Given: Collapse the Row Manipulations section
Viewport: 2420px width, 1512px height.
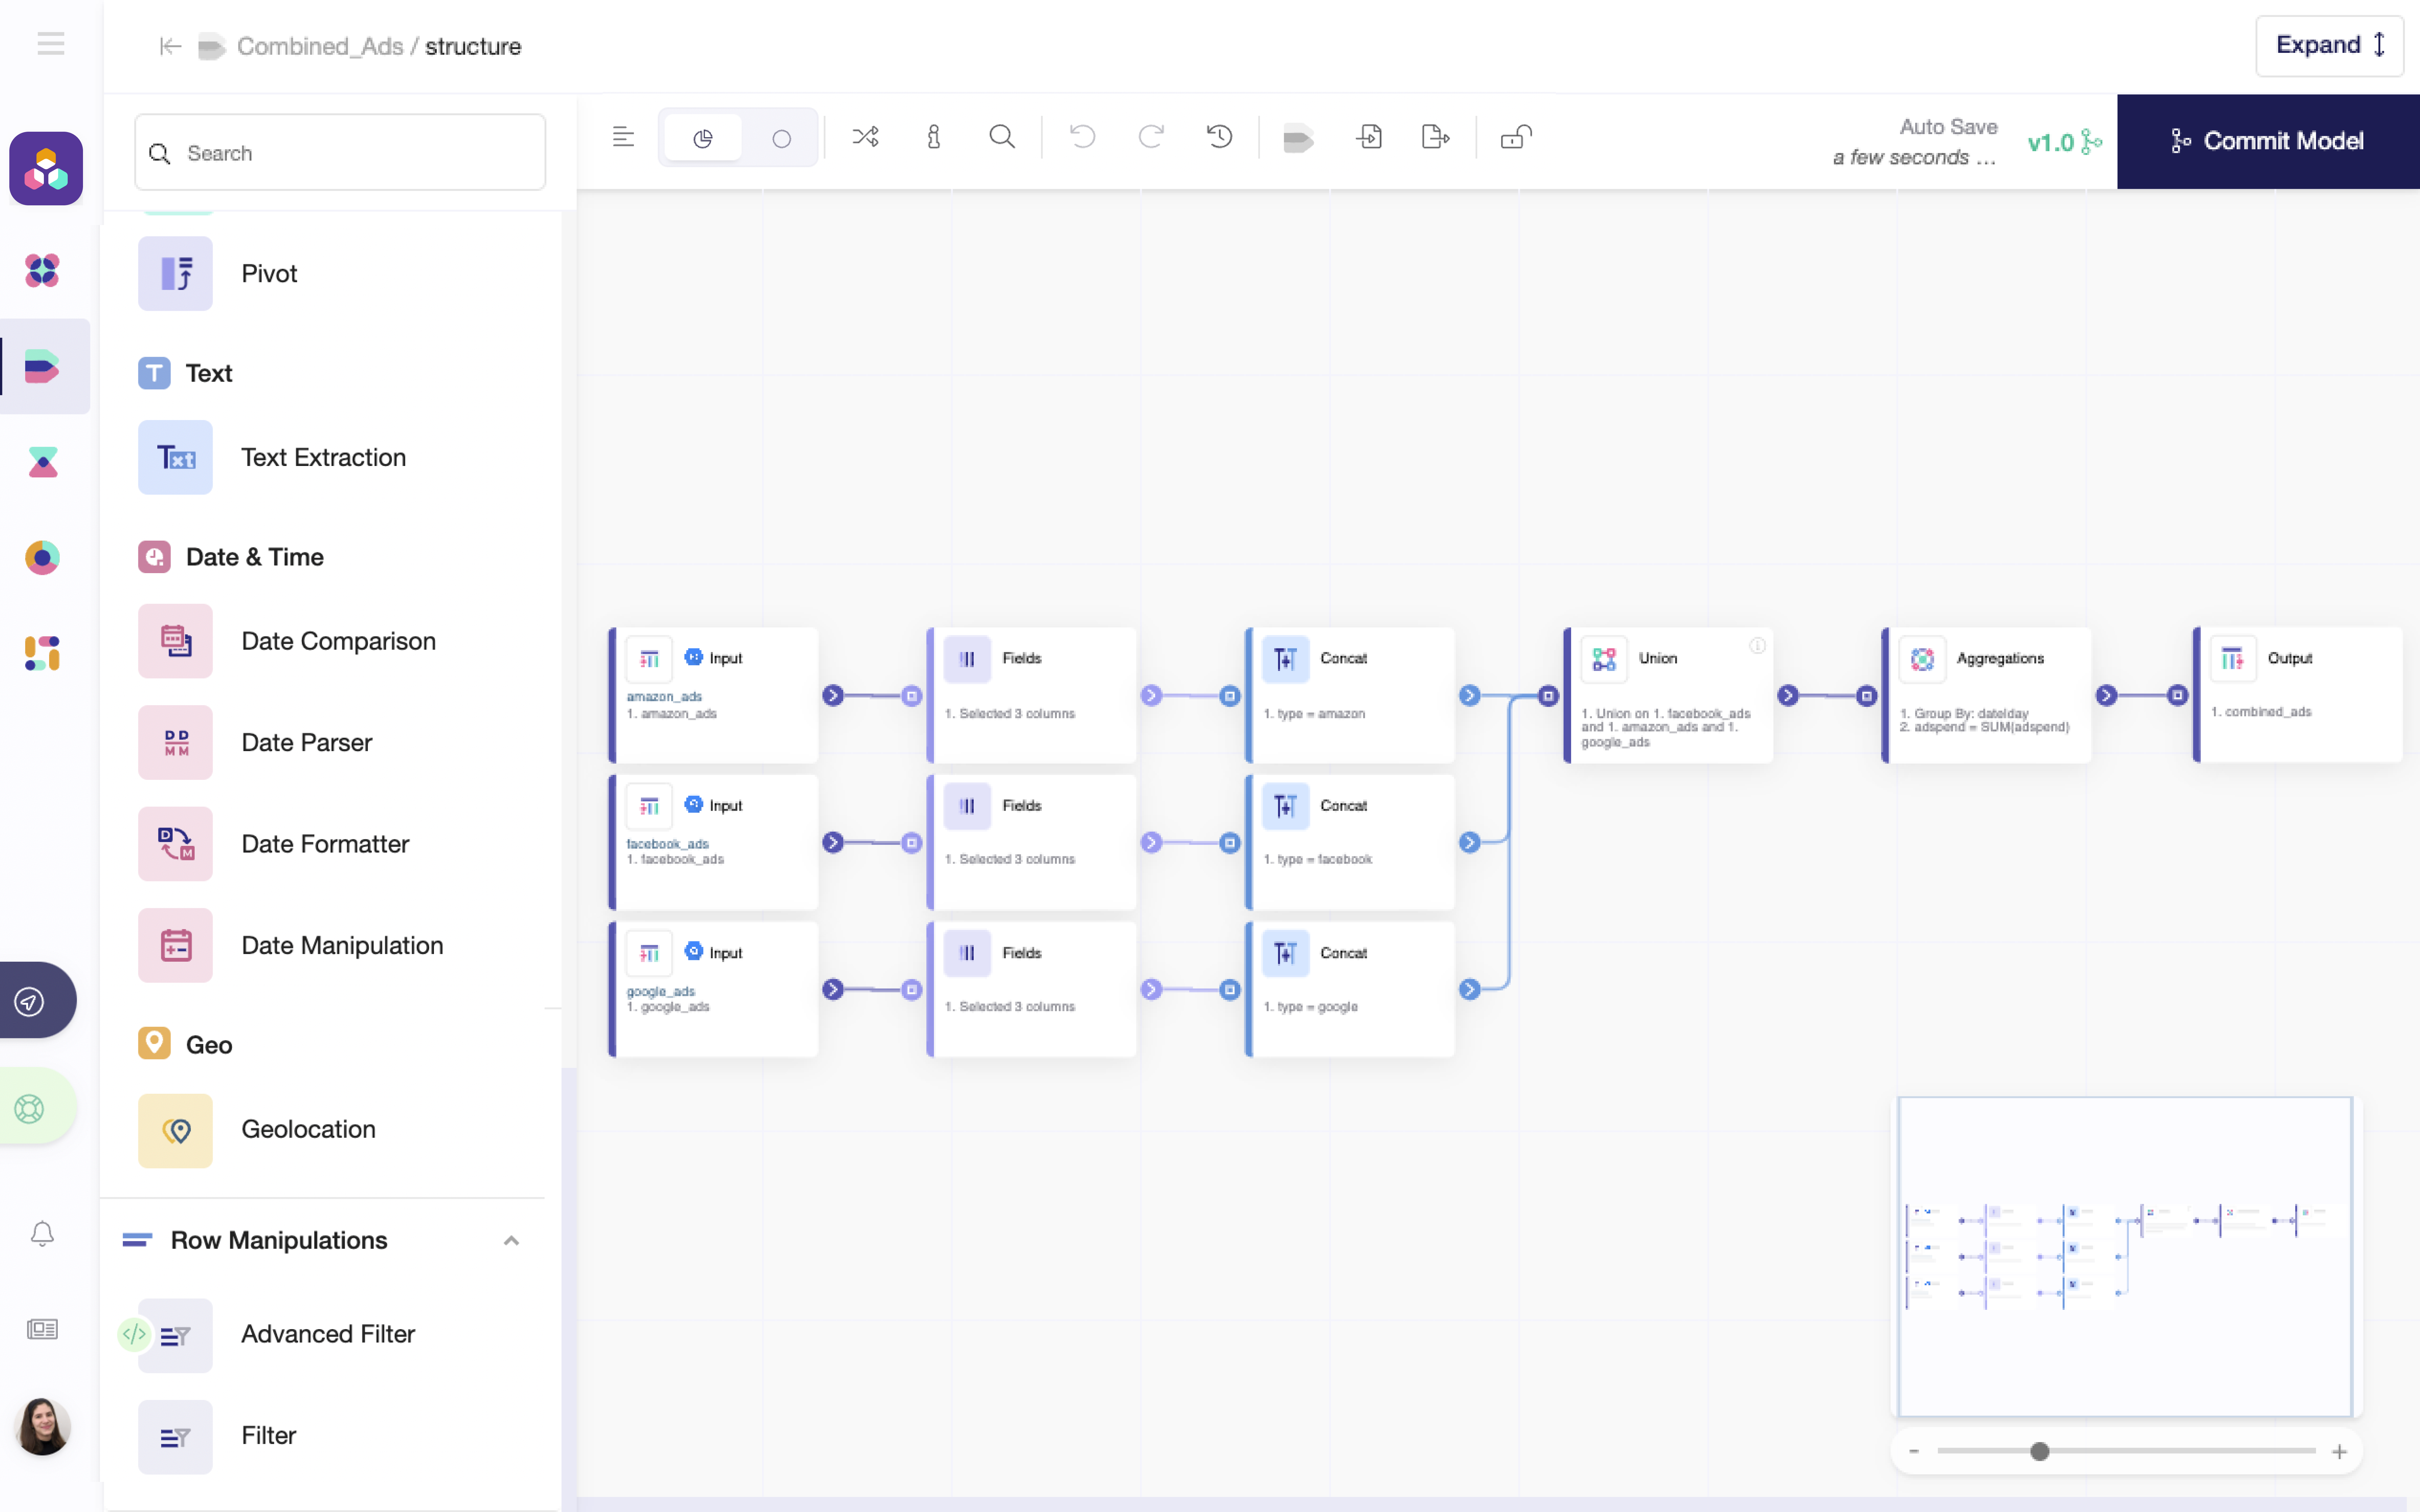Looking at the screenshot, I should pyautogui.click(x=511, y=1241).
